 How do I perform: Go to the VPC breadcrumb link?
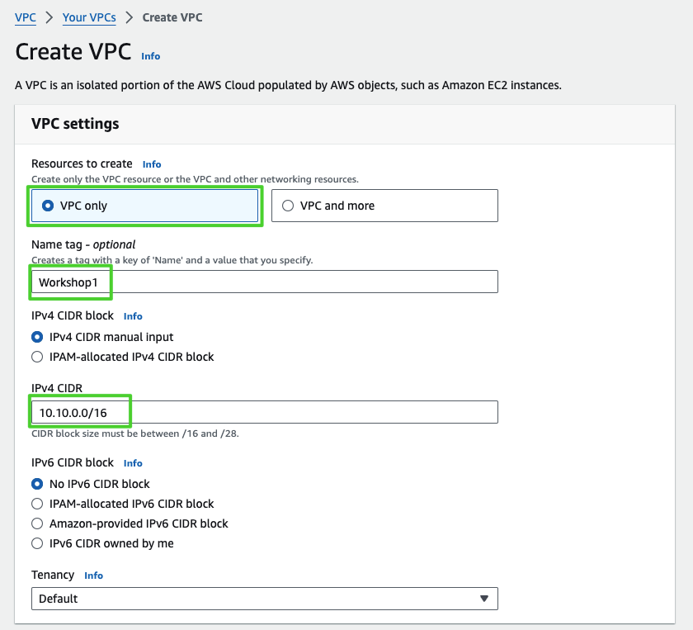click(25, 17)
